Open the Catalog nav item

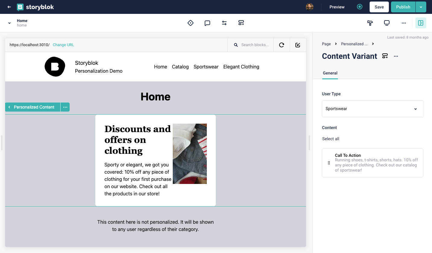point(180,67)
